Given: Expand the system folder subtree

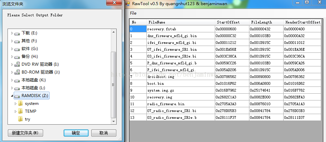Looking at the screenshot, I should (x=15, y=104).
